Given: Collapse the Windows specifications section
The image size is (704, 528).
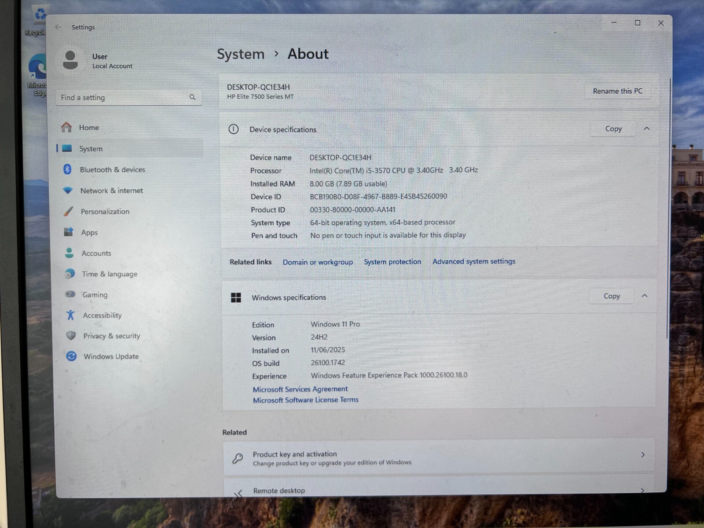Looking at the screenshot, I should pyautogui.click(x=645, y=296).
